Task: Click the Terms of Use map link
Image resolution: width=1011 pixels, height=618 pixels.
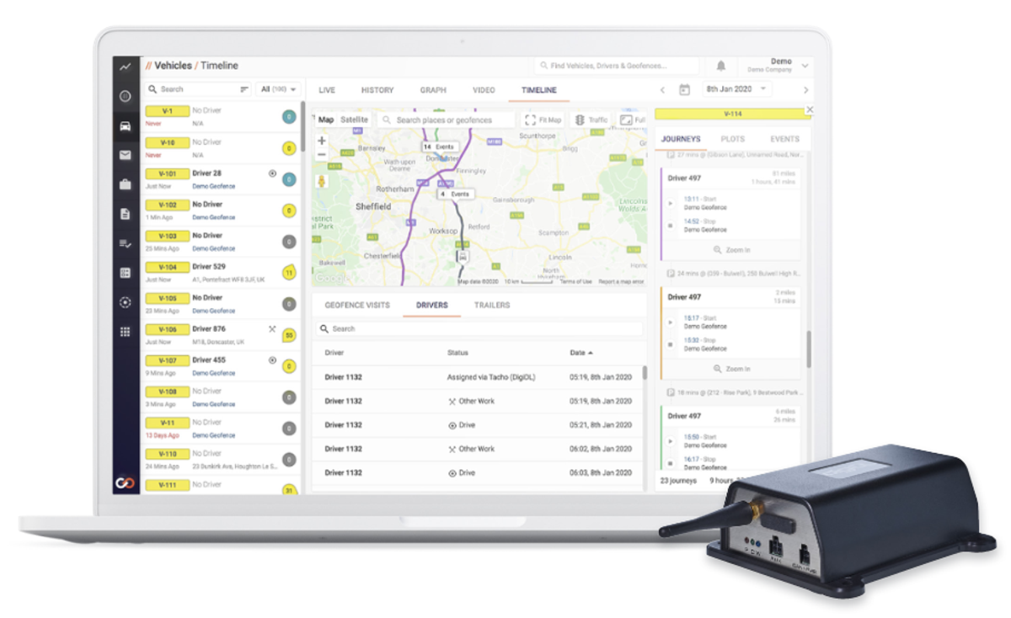Action: pos(575,282)
